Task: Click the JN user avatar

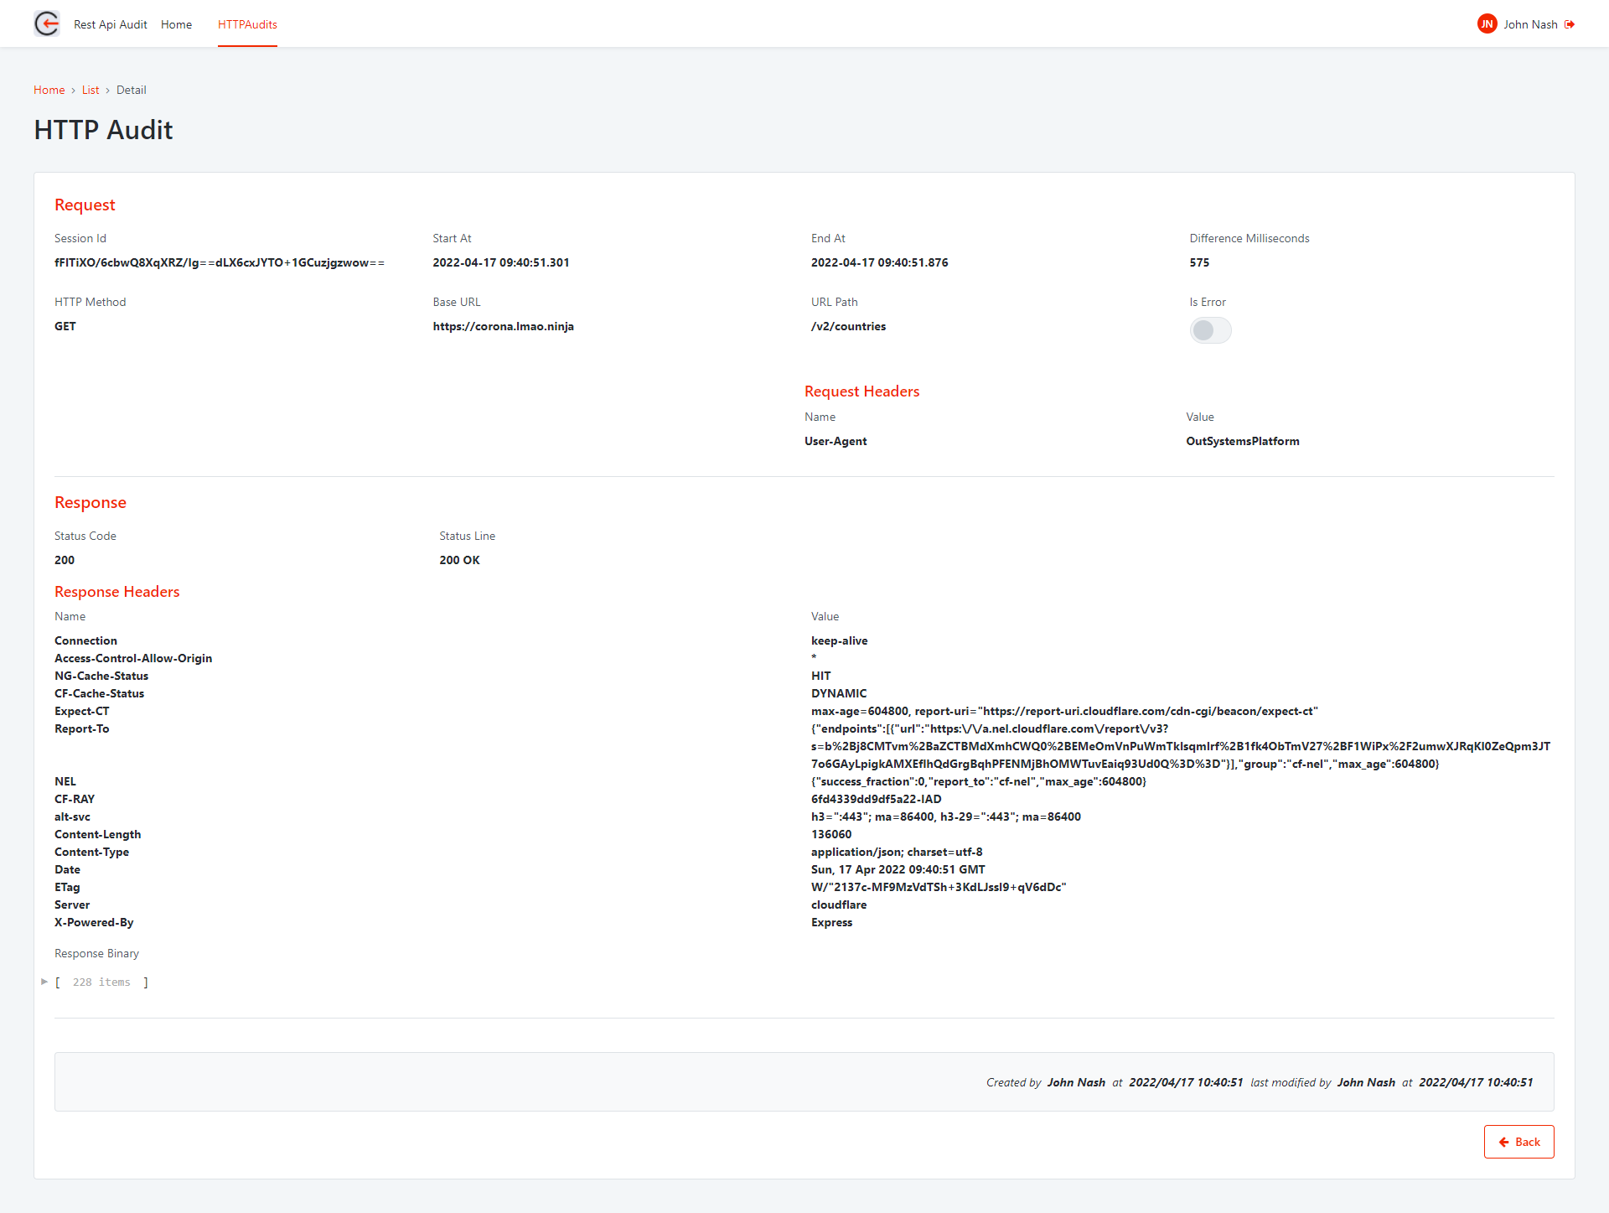Action: point(1487,24)
